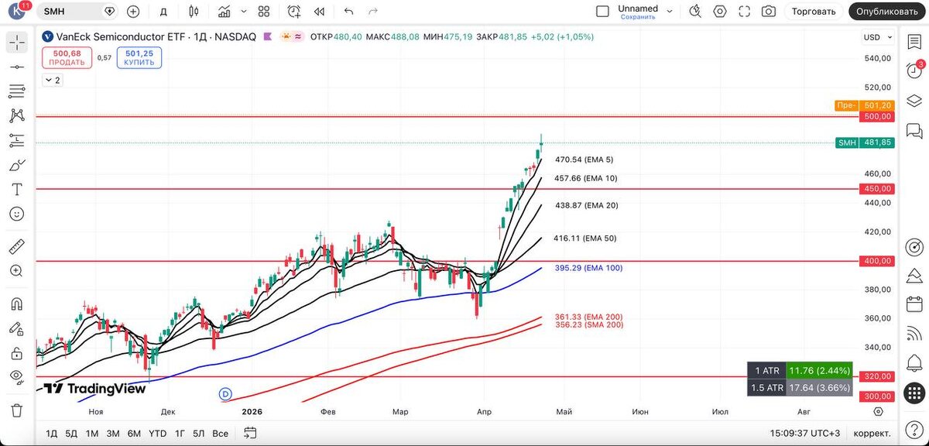Open the alerts panel with 3 badge
929x446 pixels.
coord(914,70)
